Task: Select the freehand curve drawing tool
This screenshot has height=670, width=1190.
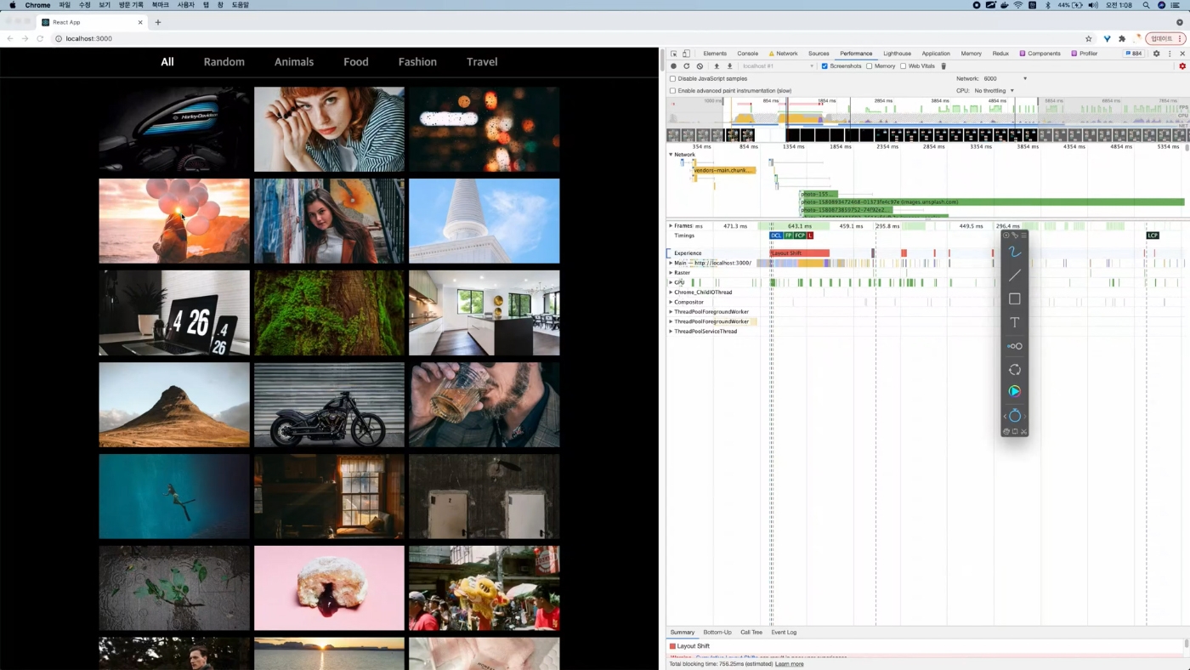Action: point(1014,252)
